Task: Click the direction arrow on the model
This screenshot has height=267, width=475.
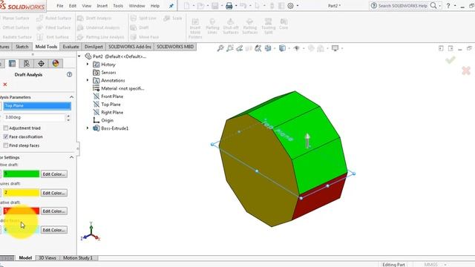Action: (307, 141)
